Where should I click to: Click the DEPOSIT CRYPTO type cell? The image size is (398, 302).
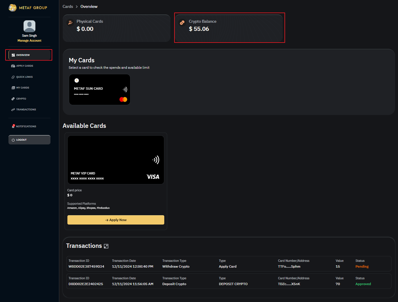click(x=233, y=284)
